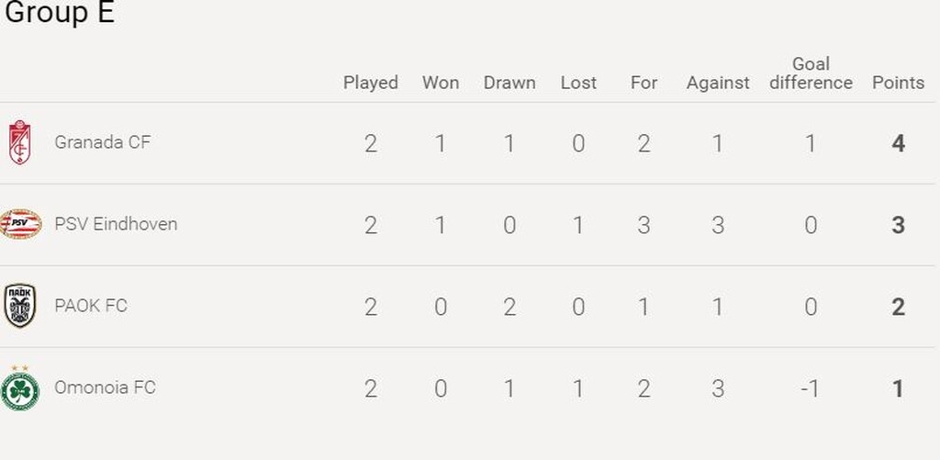Image resolution: width=940 pixels, height=460 pixels.
Task: Open the Granada CF team link
Action: pos(102,142)
